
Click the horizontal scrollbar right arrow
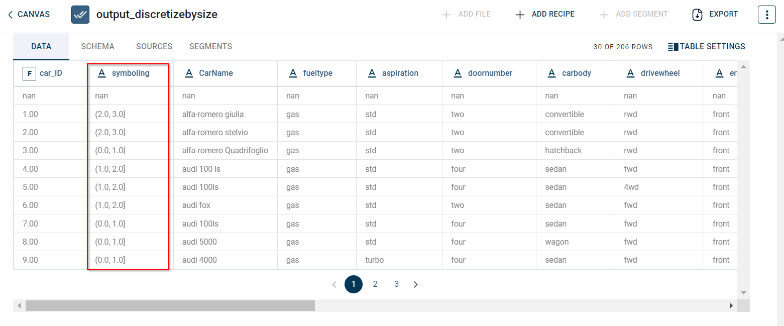click(x=731, y=305)
